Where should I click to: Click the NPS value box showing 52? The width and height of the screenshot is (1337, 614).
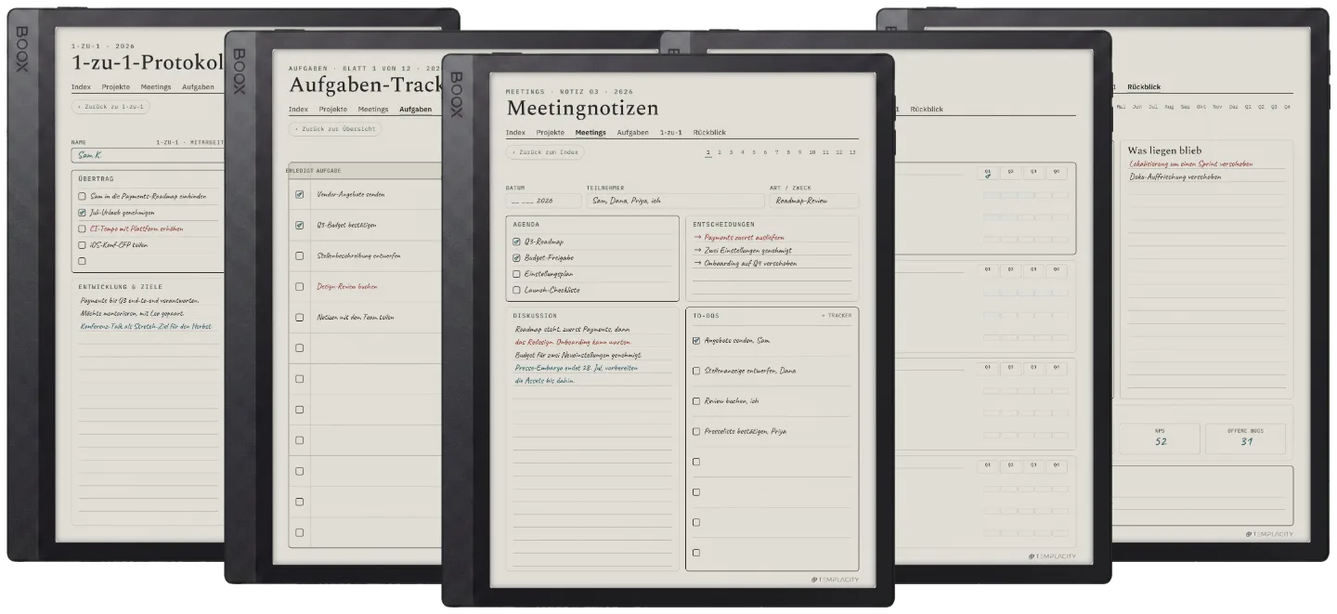(1160, 438)
